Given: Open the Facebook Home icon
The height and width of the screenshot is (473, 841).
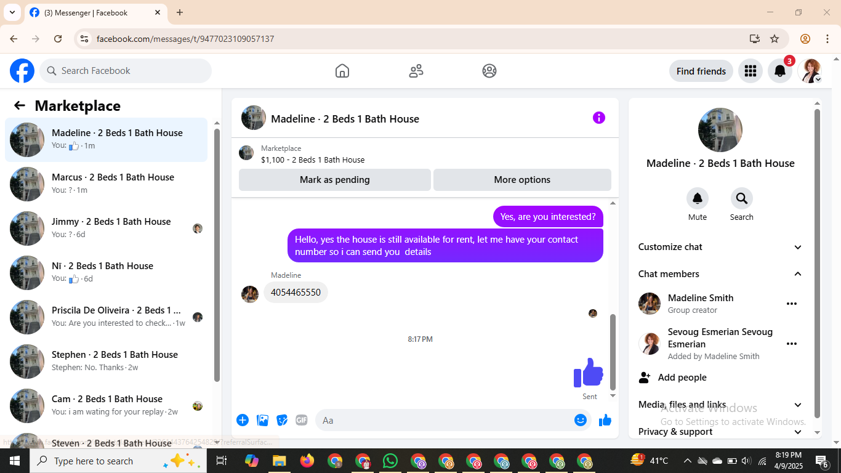Looking at the screenshot, I should [342, 71].
